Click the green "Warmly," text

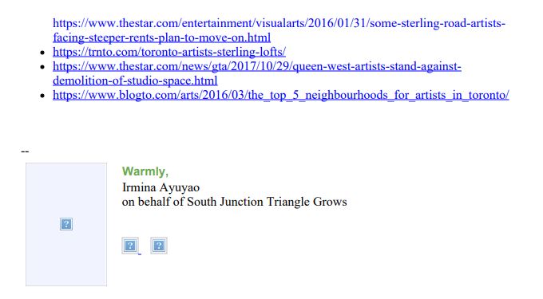click(145, 171)
